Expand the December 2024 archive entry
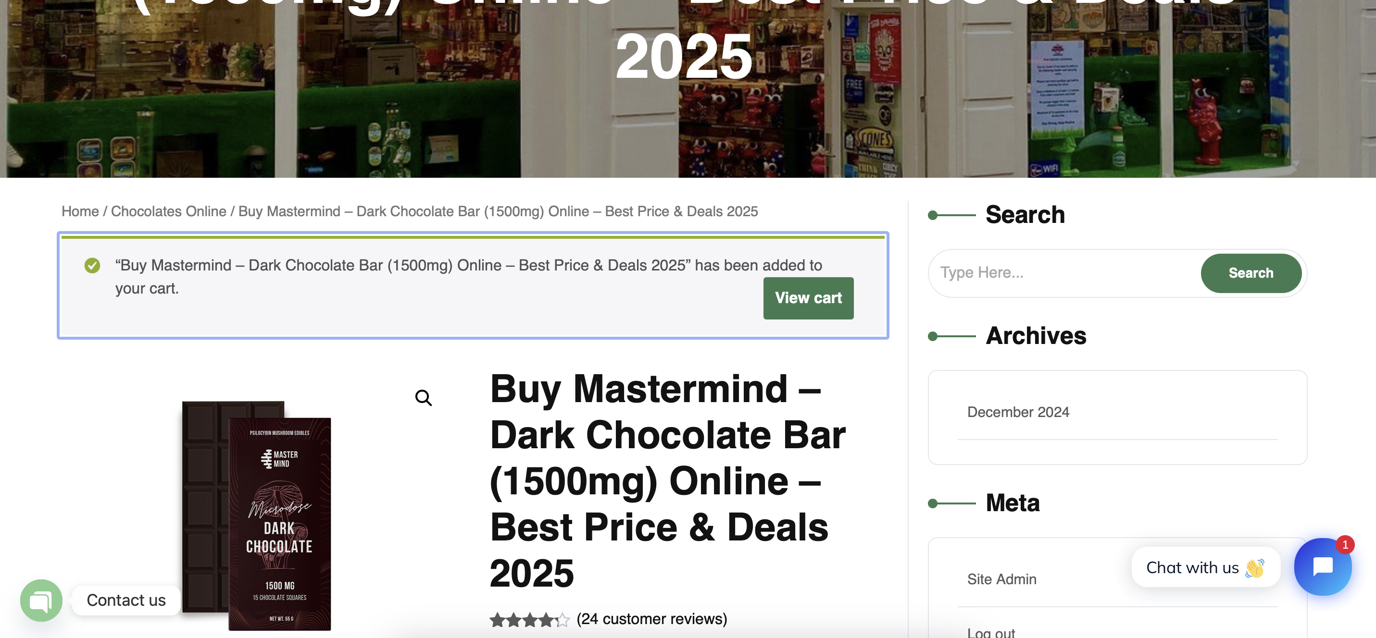The image size is (1376, 638). 1017,412
